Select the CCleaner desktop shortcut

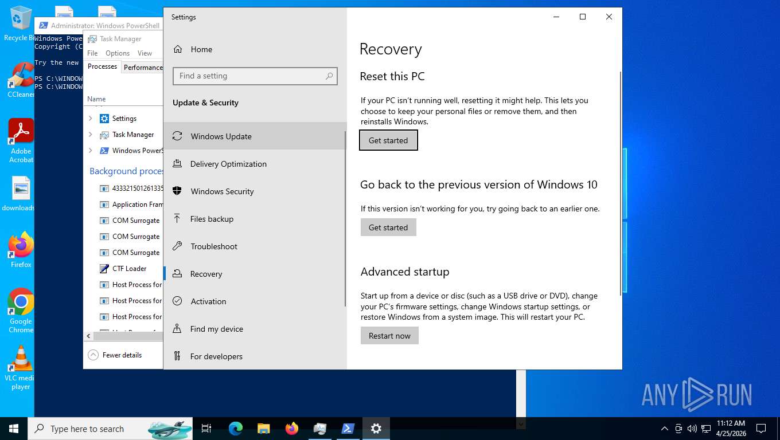21,80
